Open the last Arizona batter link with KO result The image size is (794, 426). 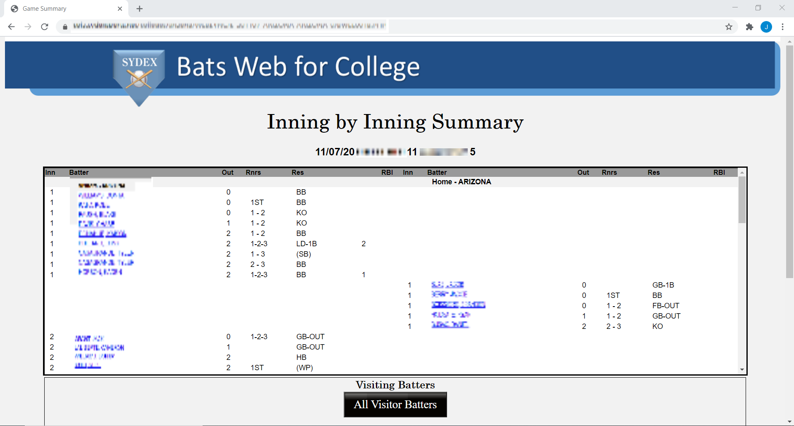coord(450,326)
